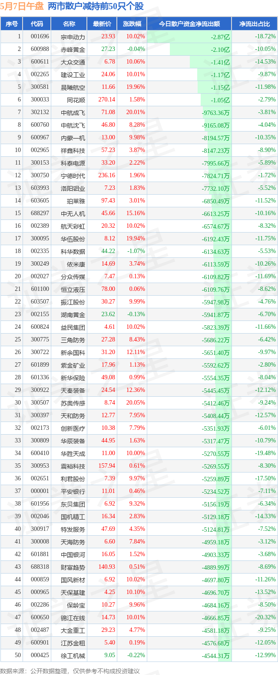Select stock name 徐工机械

[73, 656]
